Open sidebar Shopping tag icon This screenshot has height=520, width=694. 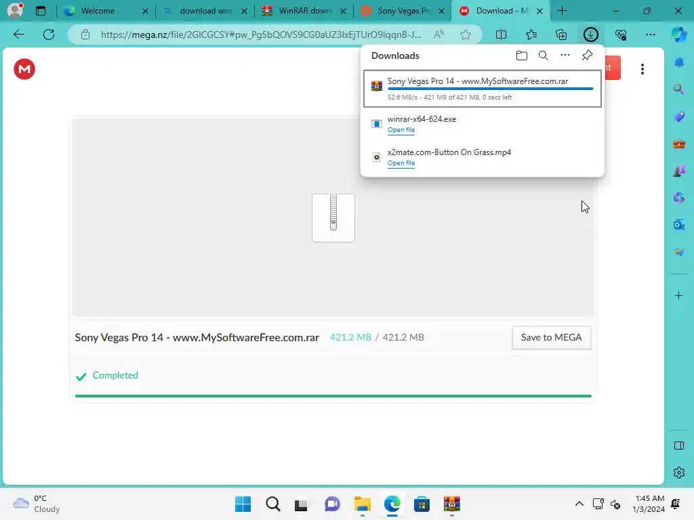679,116
